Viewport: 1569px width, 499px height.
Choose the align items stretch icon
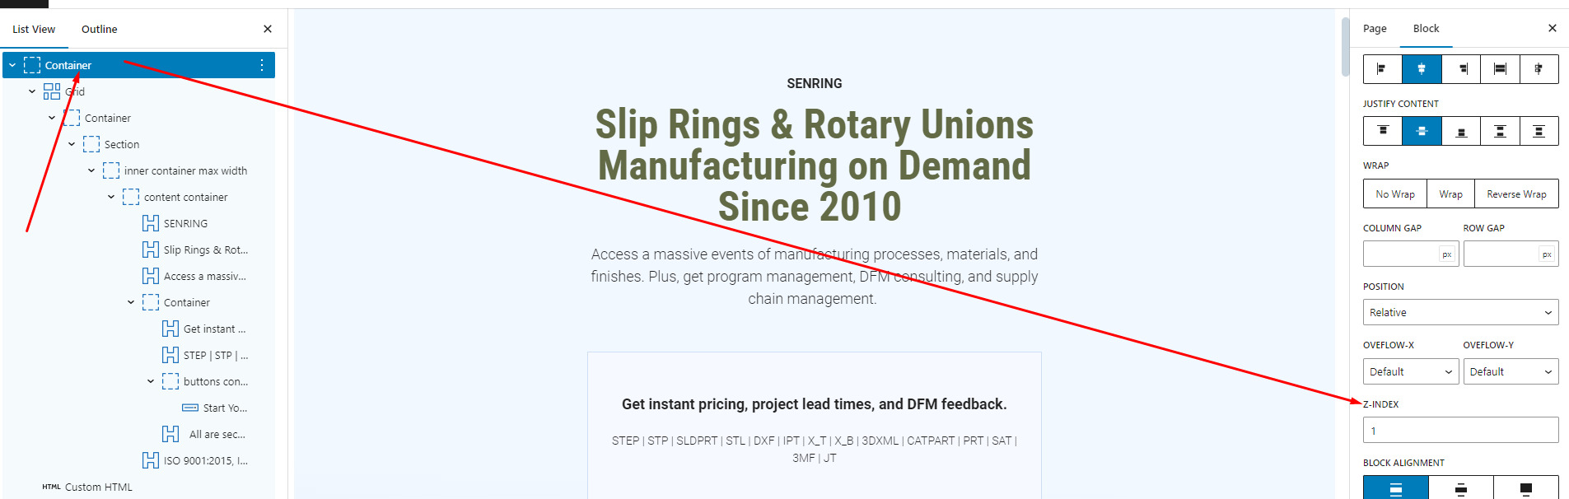tap(1500, 69)
